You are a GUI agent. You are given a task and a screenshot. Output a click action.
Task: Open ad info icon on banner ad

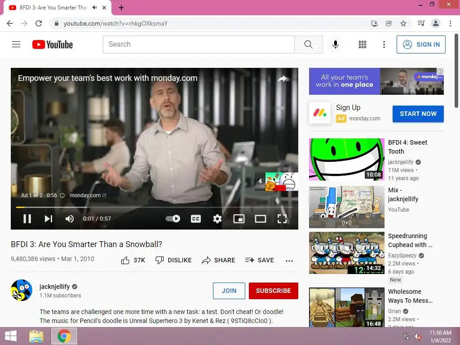click(x=440, y=71)
